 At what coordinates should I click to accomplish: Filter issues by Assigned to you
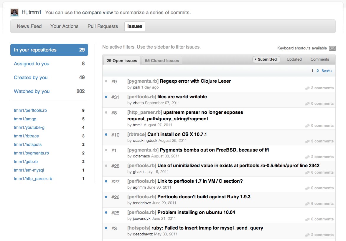click(32, 64)
